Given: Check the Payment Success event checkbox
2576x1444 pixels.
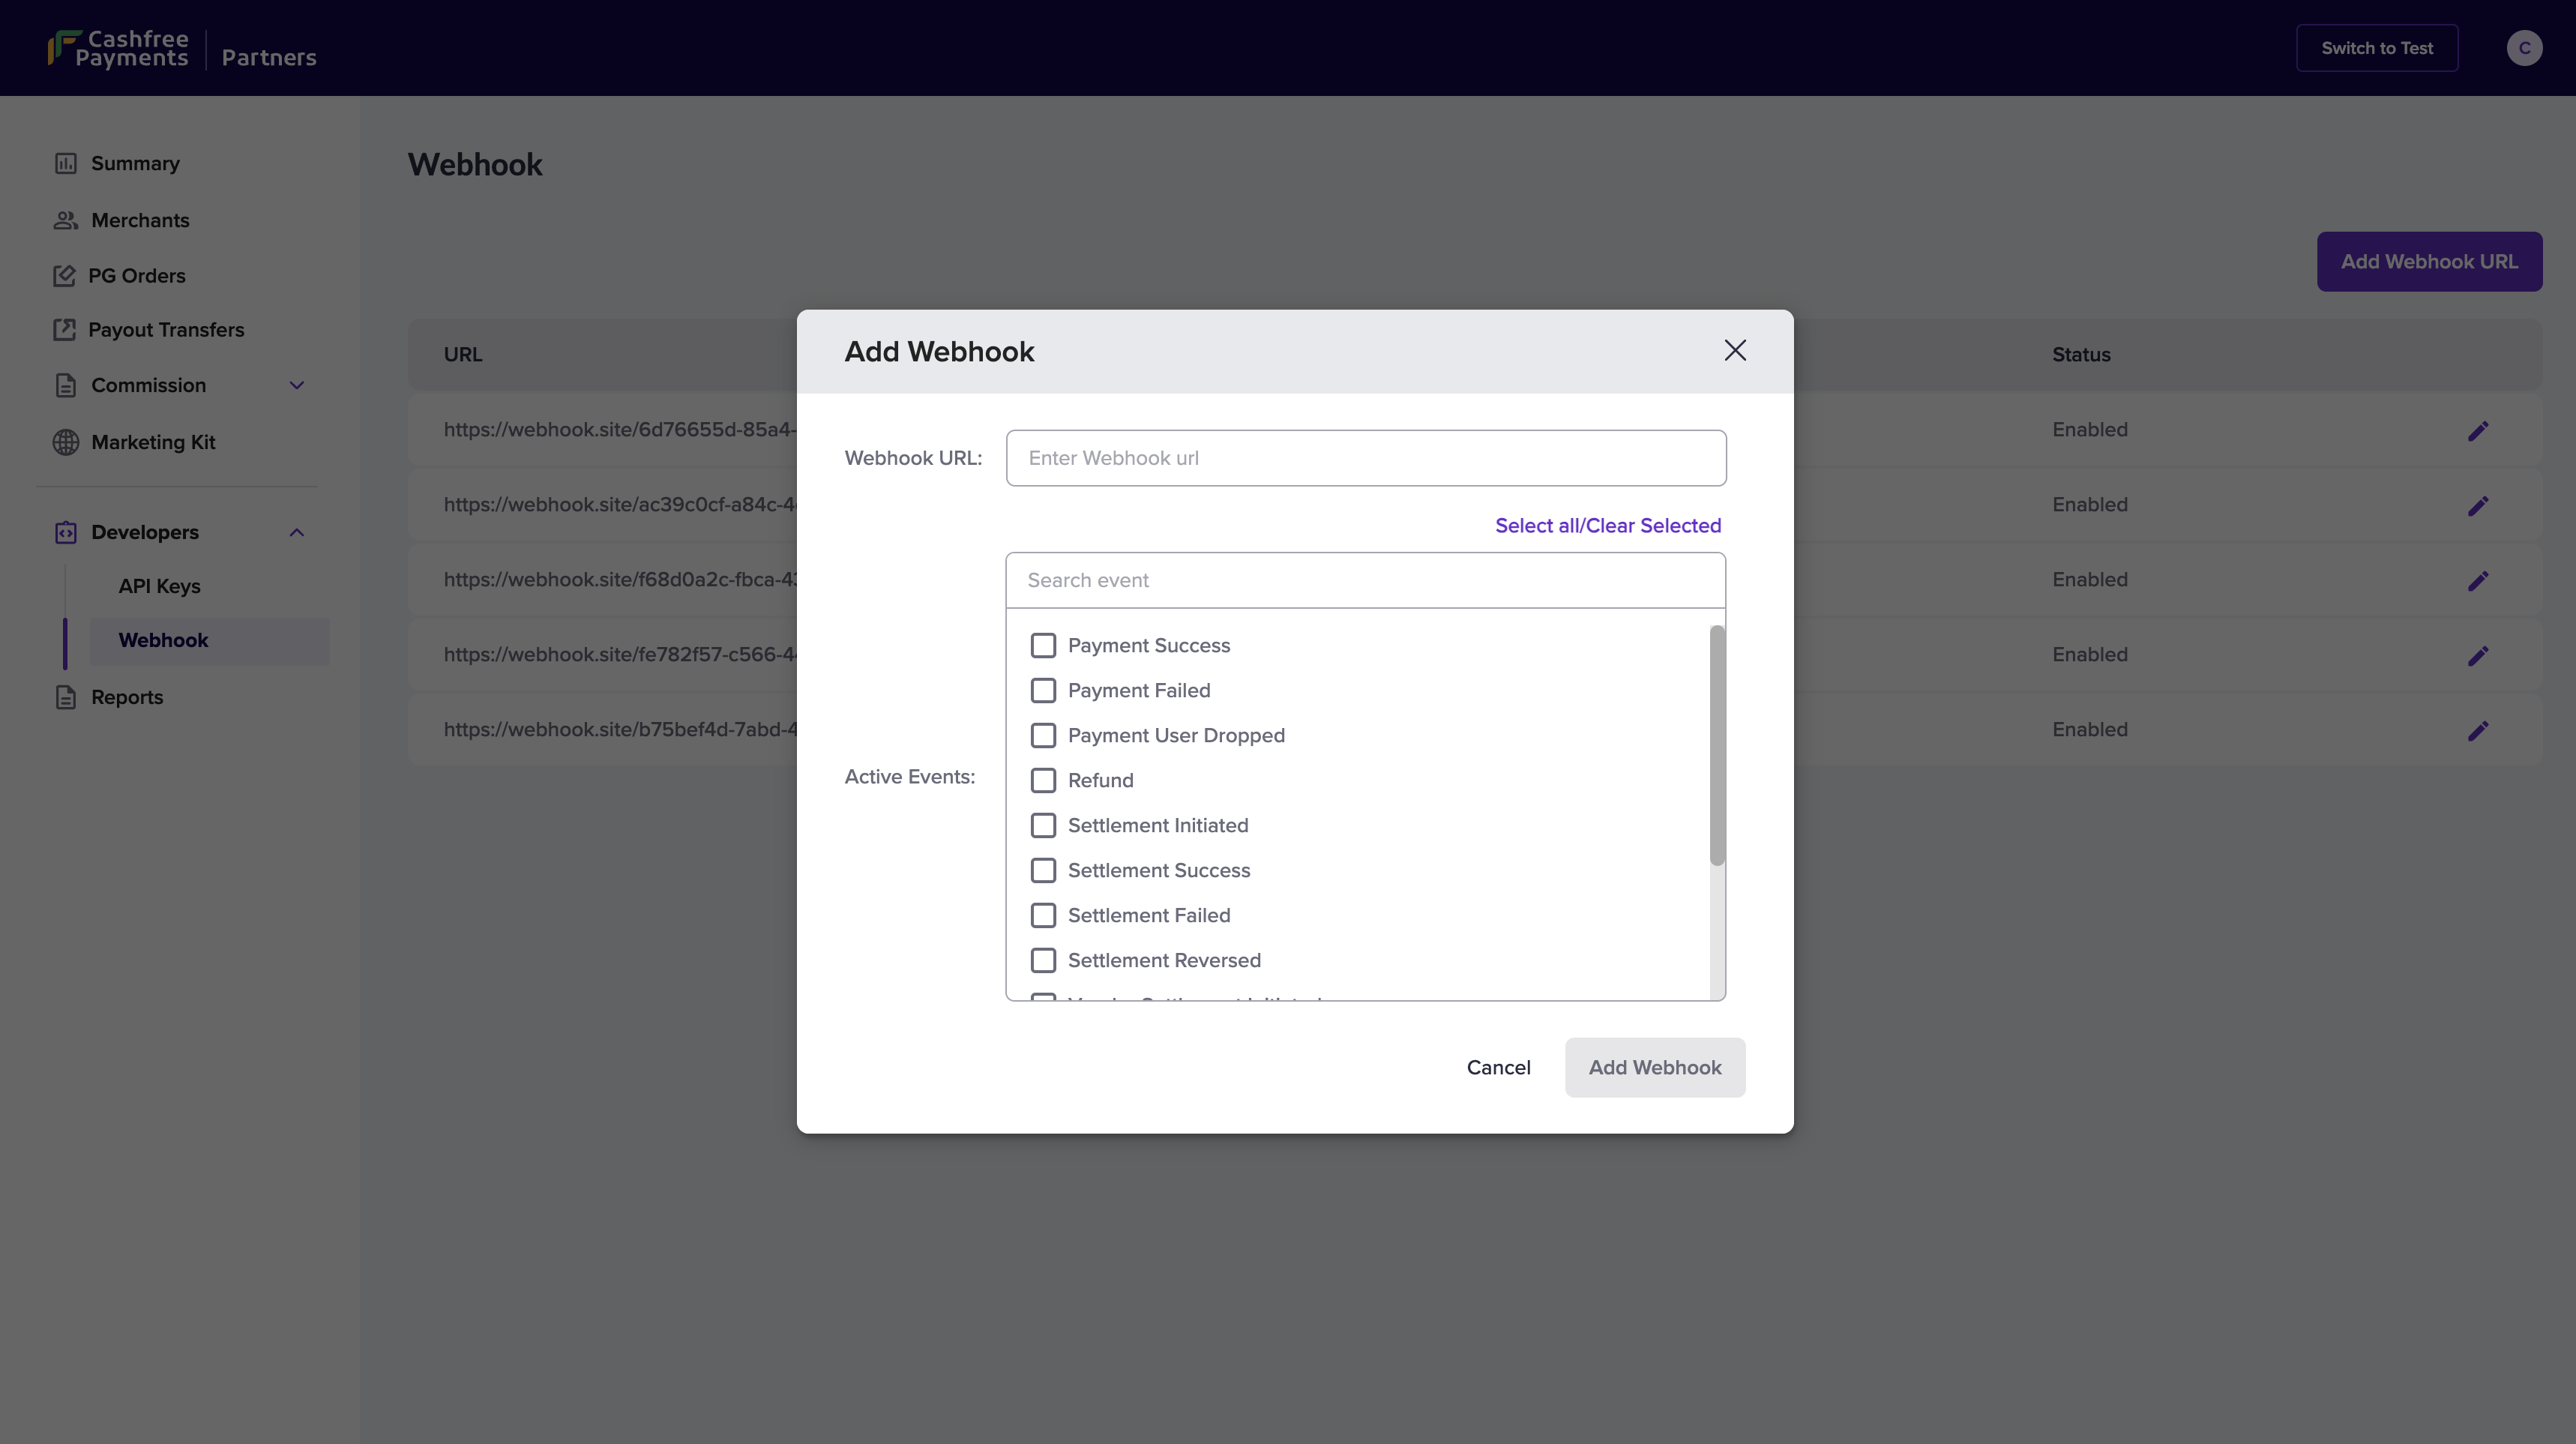Looking at the screenshot, I should [x=1043, y=645].
